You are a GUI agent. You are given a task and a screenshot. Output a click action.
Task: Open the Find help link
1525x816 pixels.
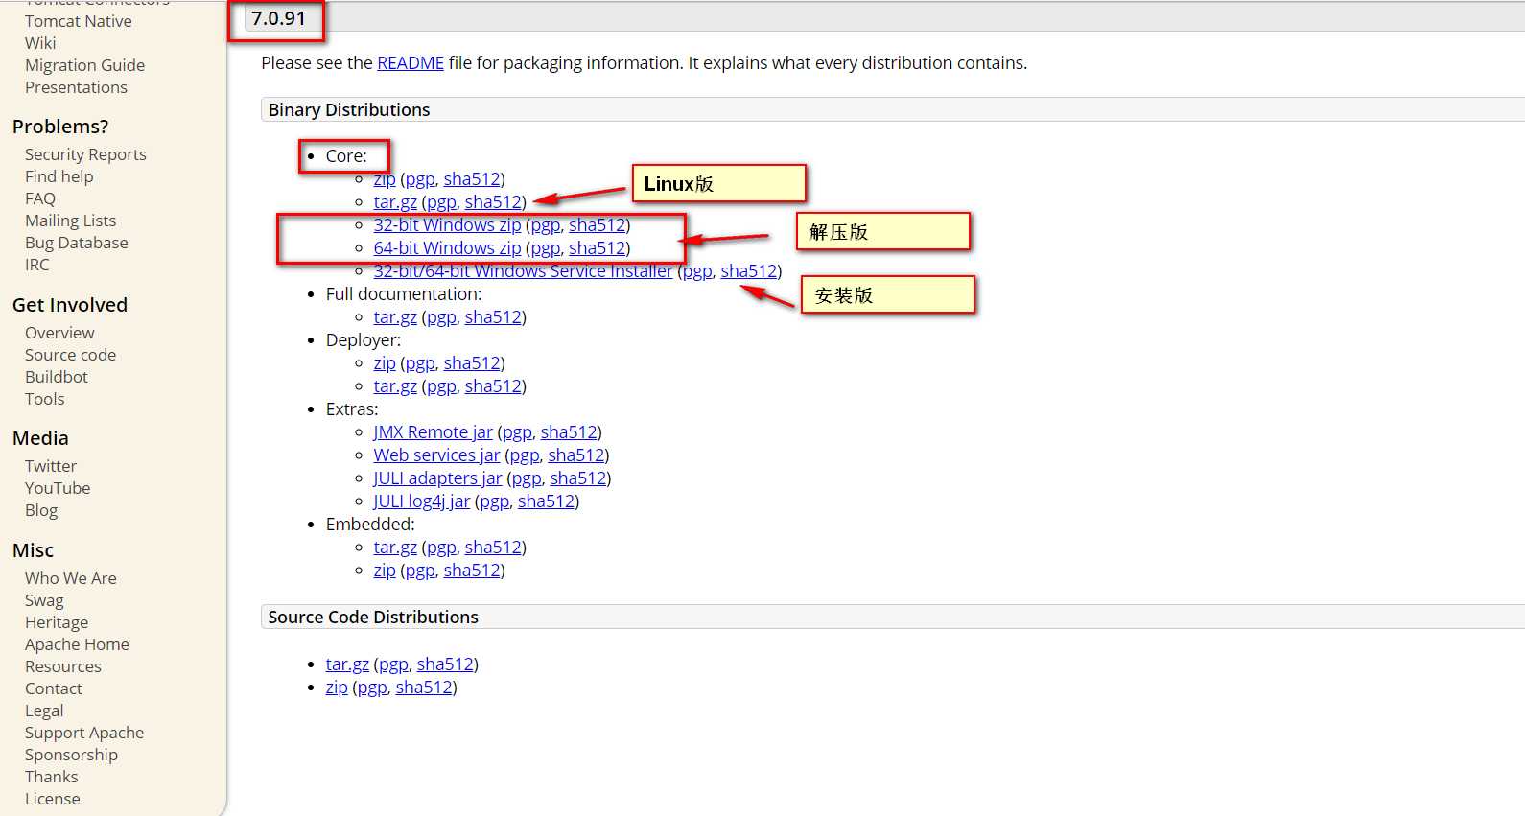[x=59, y=176]
